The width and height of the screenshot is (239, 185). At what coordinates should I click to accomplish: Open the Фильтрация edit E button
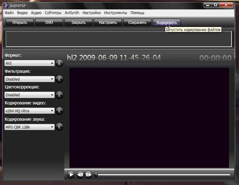tap(59, 79)
